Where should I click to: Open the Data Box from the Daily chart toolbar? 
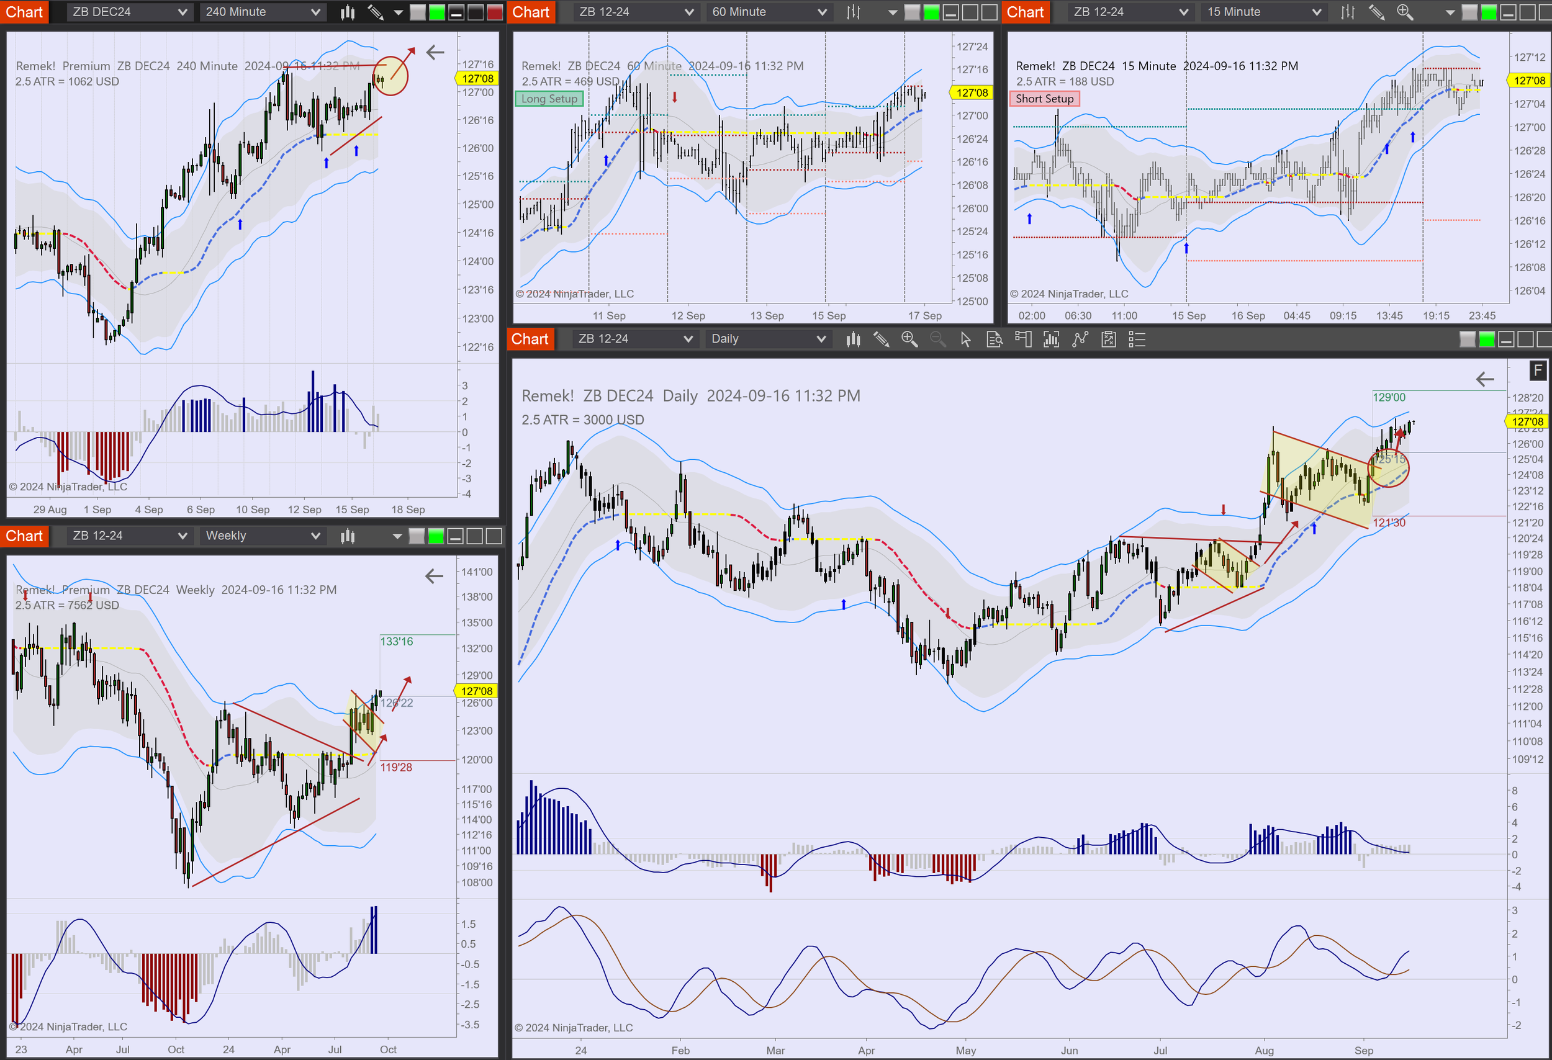[995, 339]
